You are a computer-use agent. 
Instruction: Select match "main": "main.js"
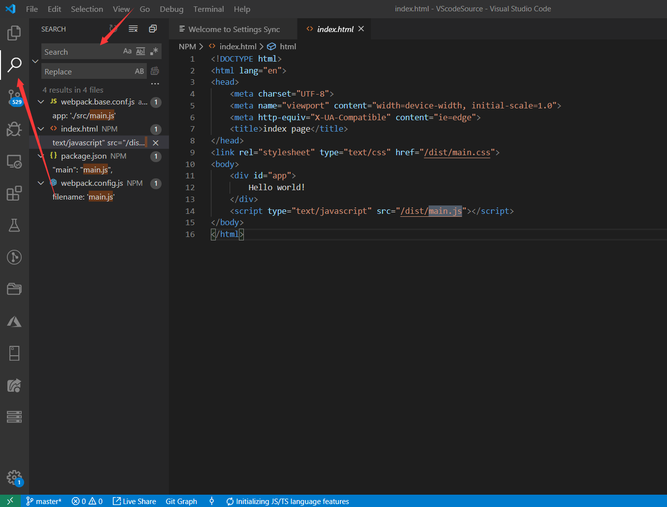point(83,169)
